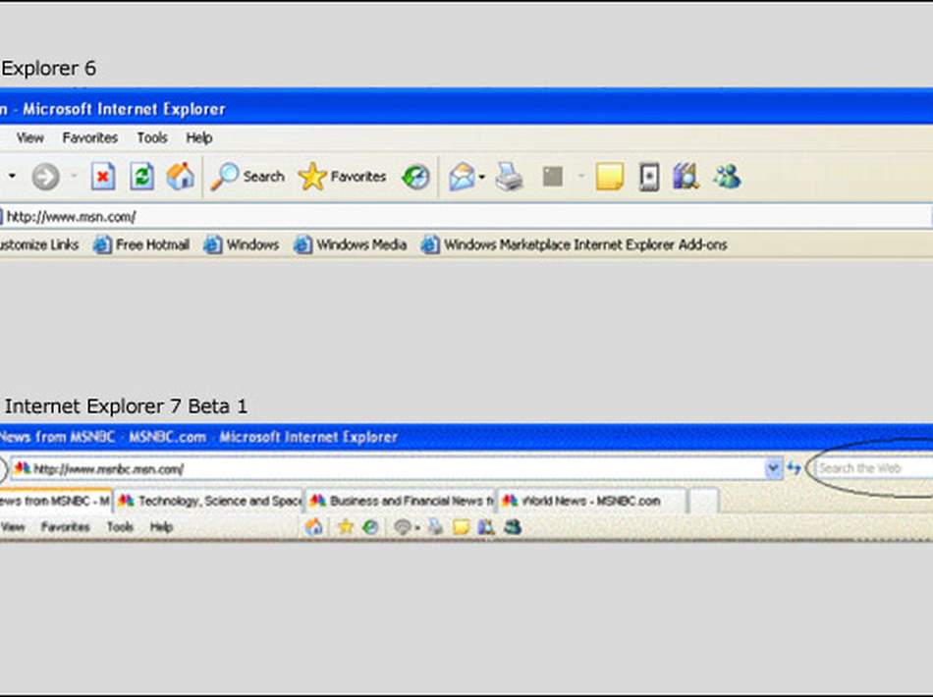Image resolution: width=933 pixels, height=697 pixels.
Task: Open the Messenger people icon in IE6
Action: click(x=727, y=177)
